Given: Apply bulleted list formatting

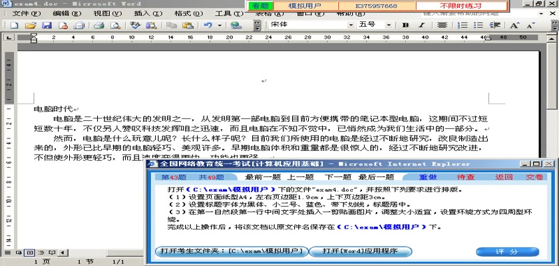Looking at the screenshot, I should tap(478, 25).
